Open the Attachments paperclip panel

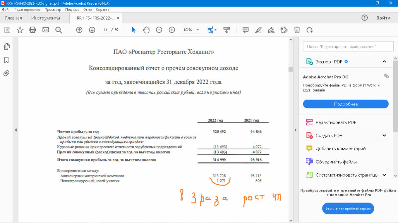click(x=6, y=73)
